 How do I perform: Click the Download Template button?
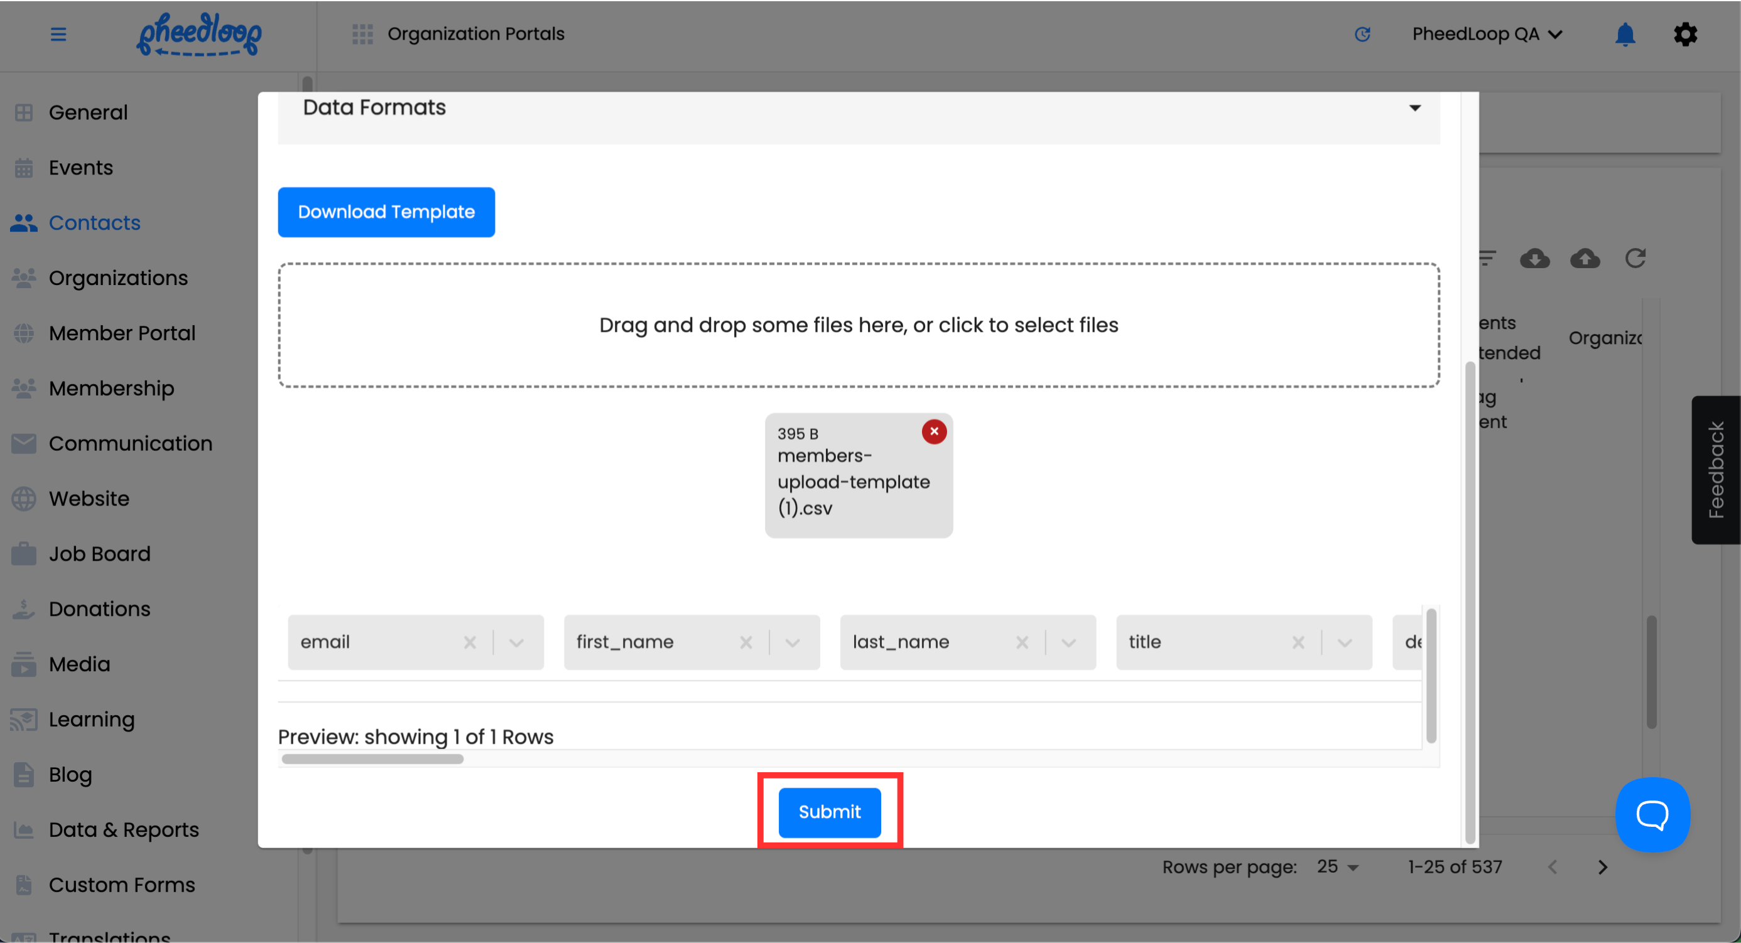pos(386,212)
